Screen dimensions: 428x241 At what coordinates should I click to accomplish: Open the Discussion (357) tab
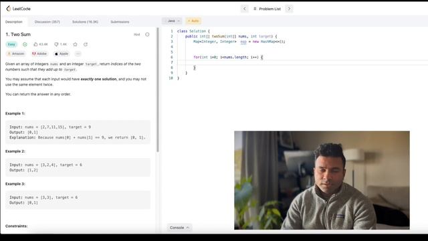point(47,21)
